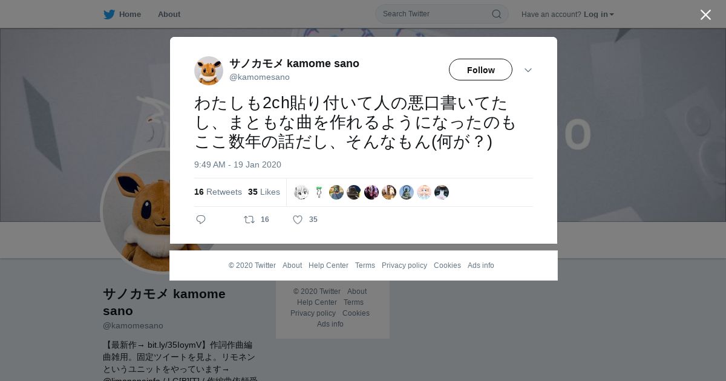Click the Twitter bird Home icon
The width and height of the screenshot is (726, 381).
coord(109,15)
